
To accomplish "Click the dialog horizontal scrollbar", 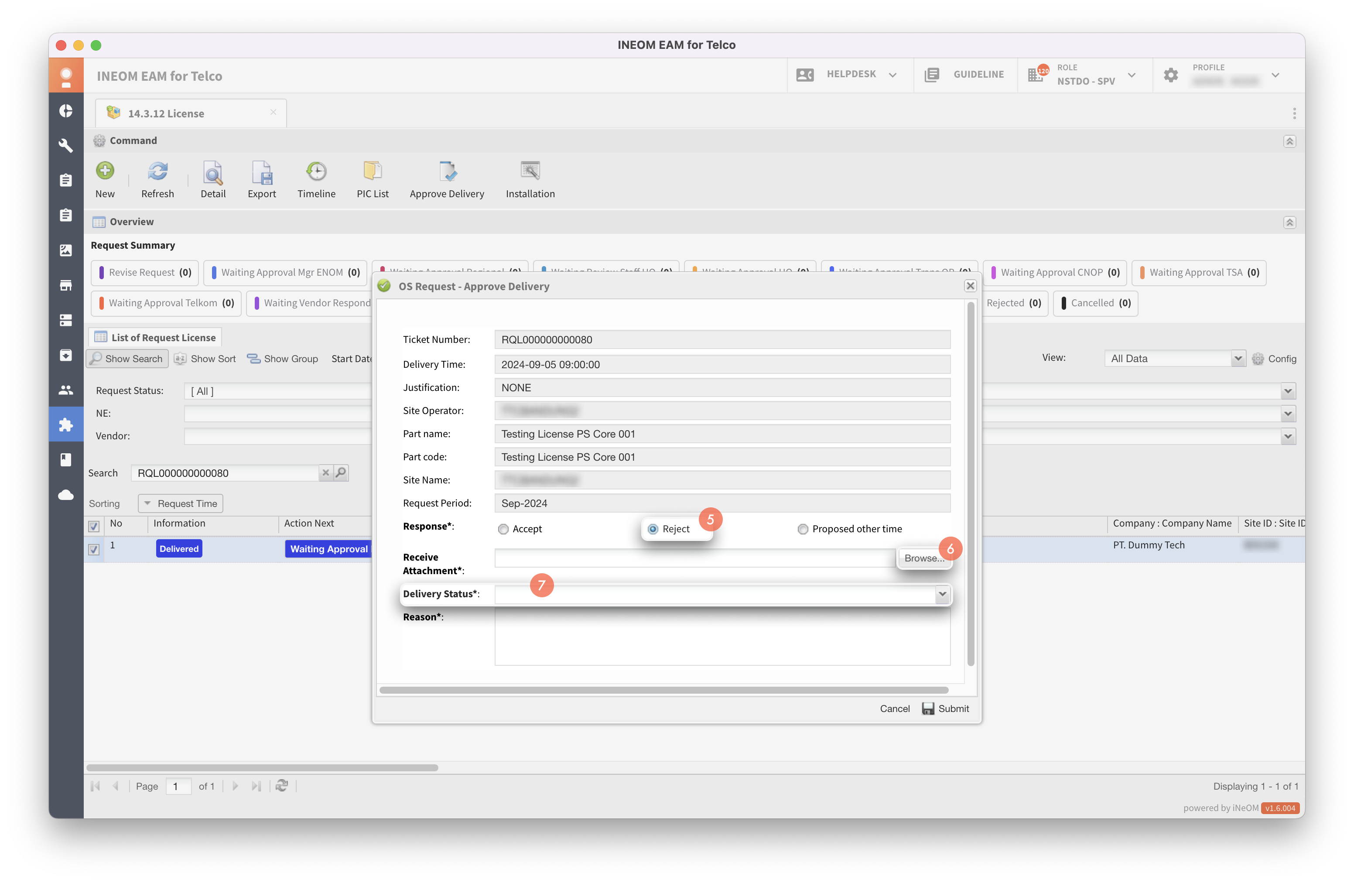I will pyautogui.click(x=663, y=690).
